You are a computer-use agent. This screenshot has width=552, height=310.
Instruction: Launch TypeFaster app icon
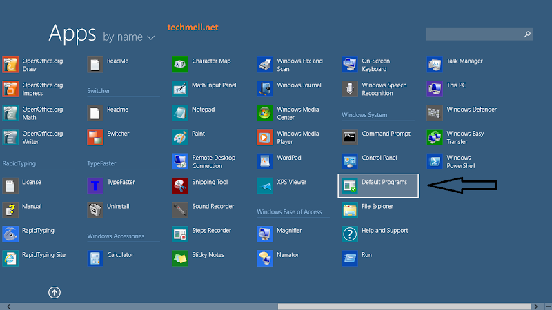[x=95, y=186]
